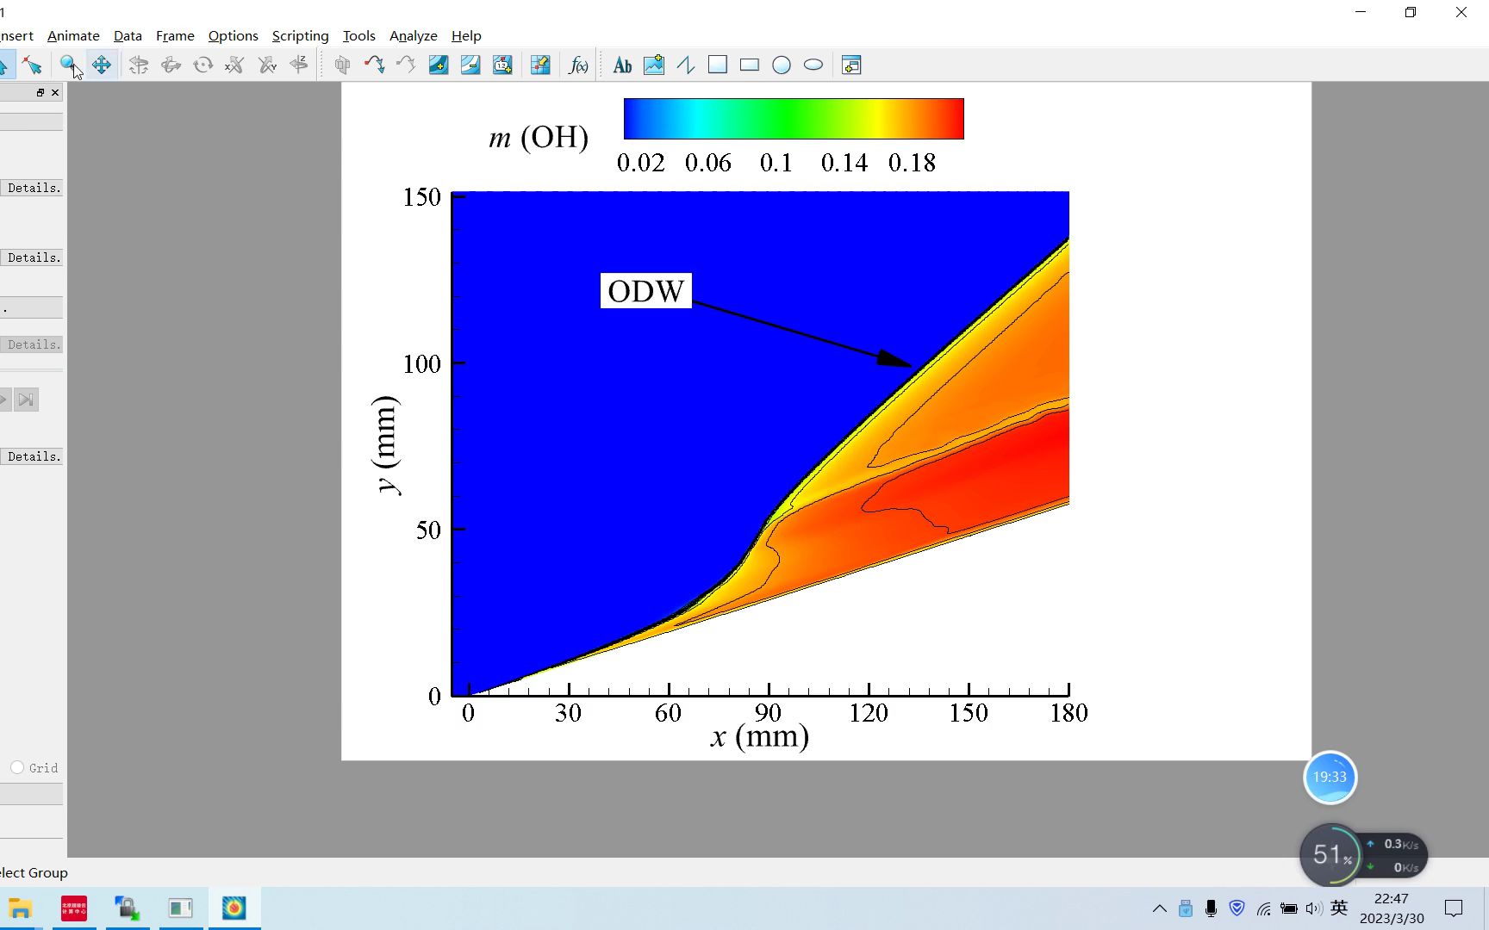Viewport: 1489px width, 930px height.
Task: Activate the Translate move tool
Action: point(102,65)
